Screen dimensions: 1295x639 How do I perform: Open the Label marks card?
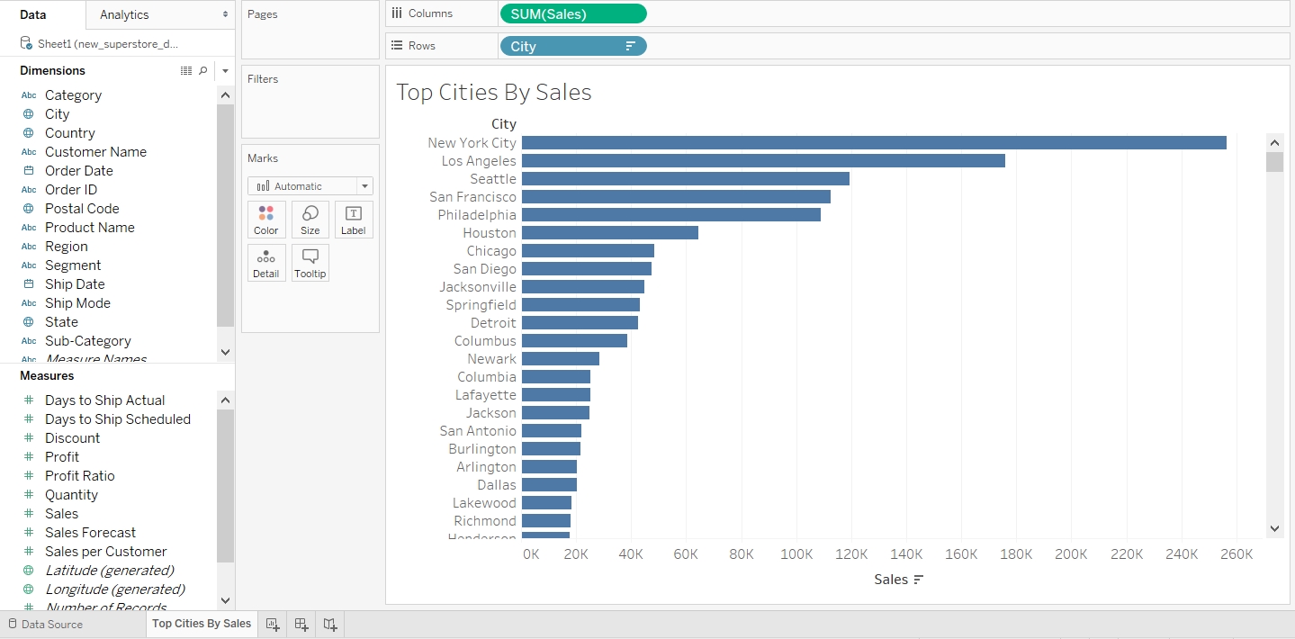click(x=354, y=220)
